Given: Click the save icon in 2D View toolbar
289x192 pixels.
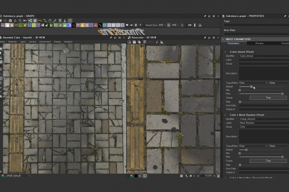Looking at the screenshot, I should click(x=134, y=42).
